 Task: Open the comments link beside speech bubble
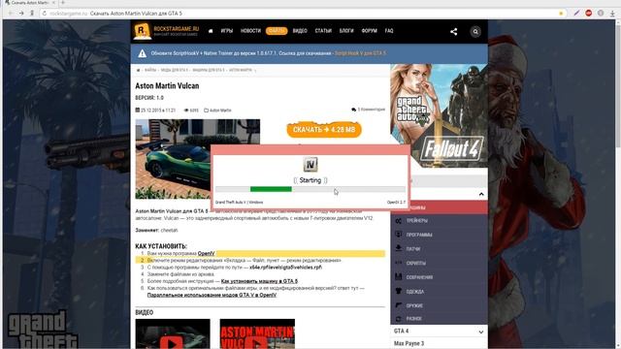pyautogui.click(x=371, y=110)
